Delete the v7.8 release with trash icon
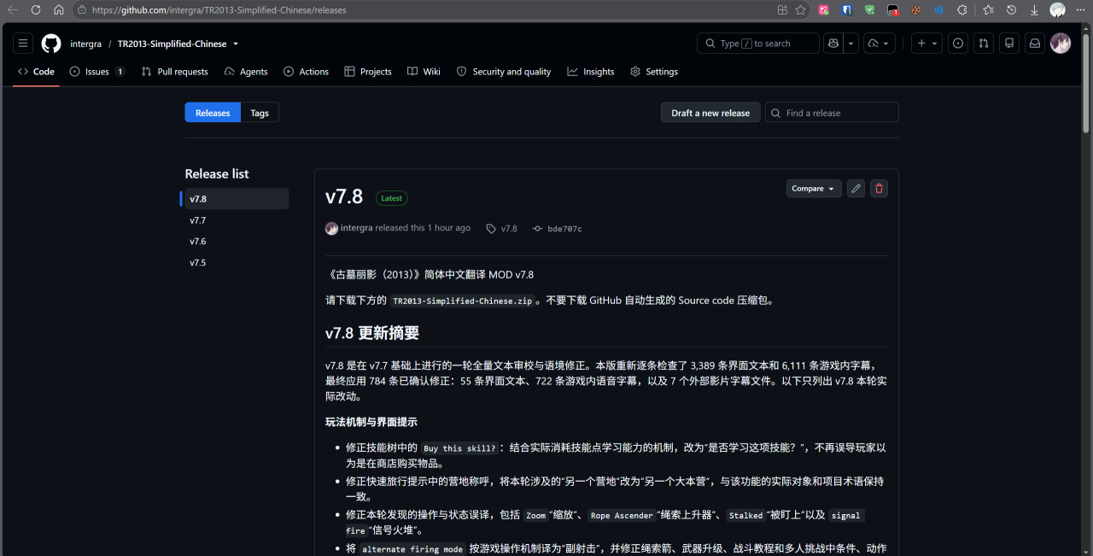The height and width of the screenshot is (556, 1093). tap(879, 189)
